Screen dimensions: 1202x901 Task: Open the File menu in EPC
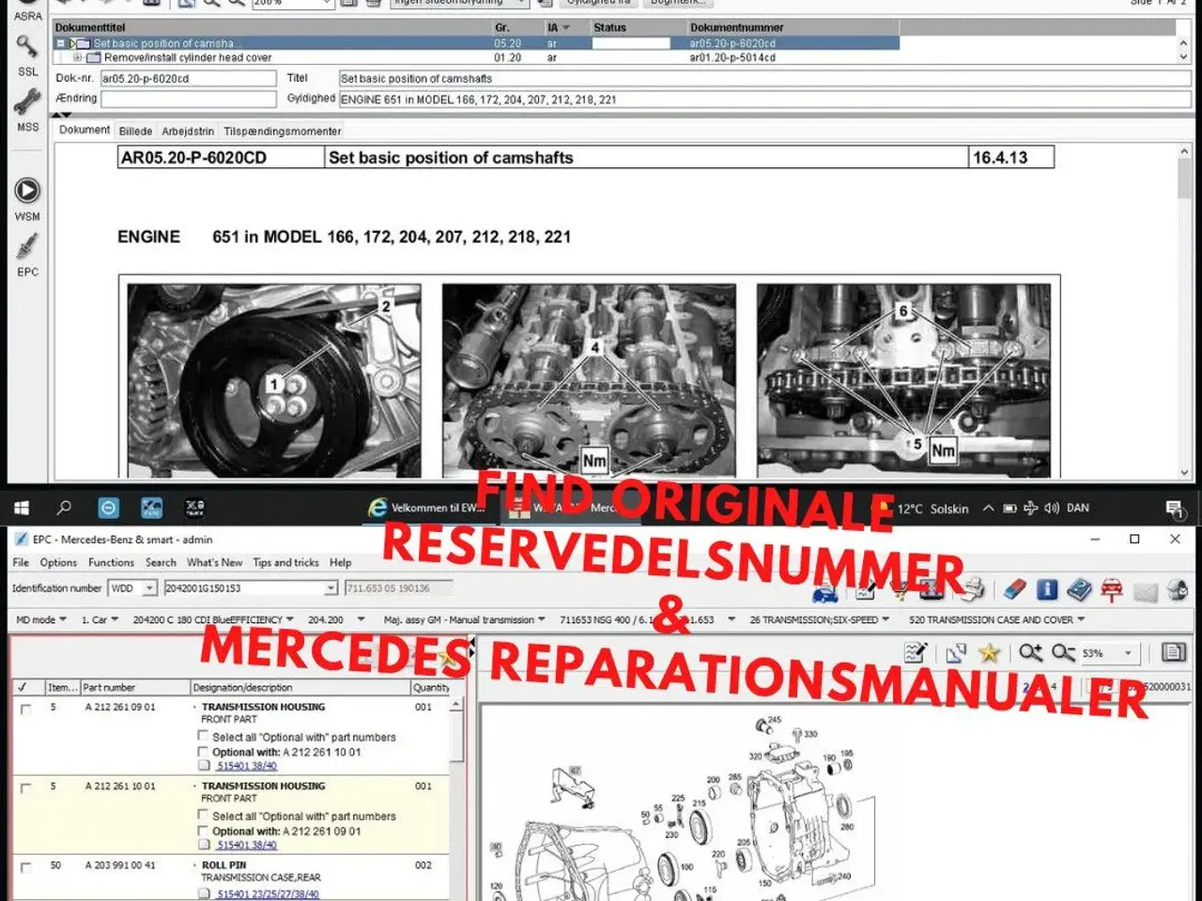point(21,562)
